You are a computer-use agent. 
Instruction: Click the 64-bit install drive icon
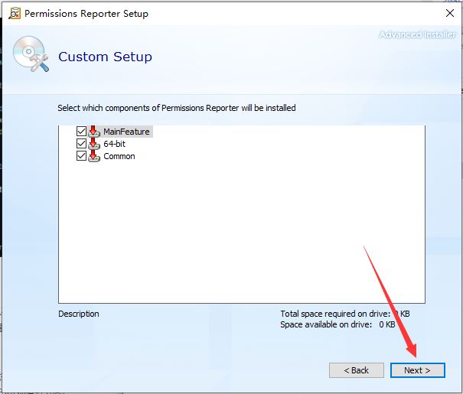pyautogui.click(x=94, y=144)
